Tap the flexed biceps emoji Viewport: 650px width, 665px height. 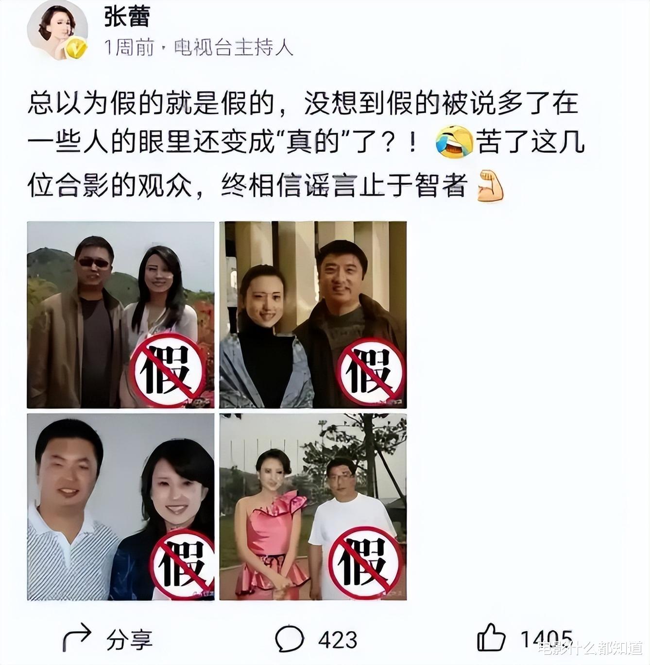click(x=490, y=186)
